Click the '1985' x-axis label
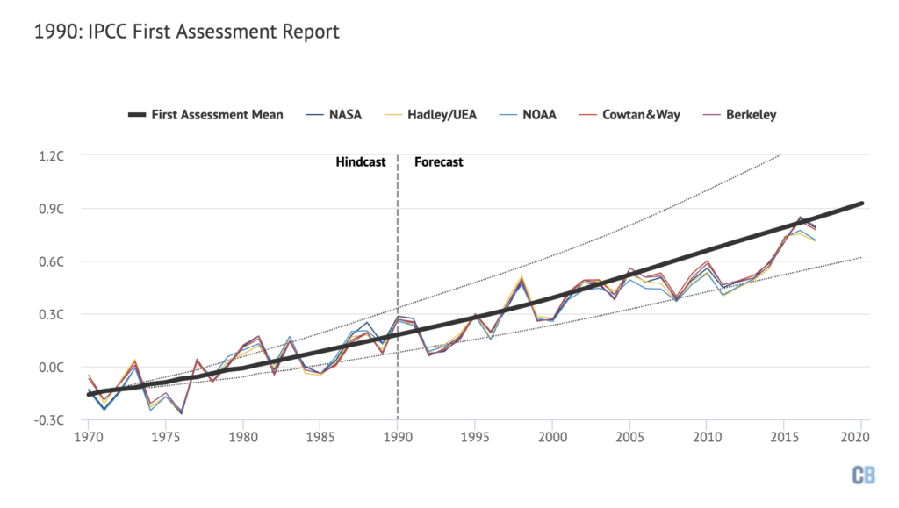Screen dimensions: 899x508 (320, 437)
